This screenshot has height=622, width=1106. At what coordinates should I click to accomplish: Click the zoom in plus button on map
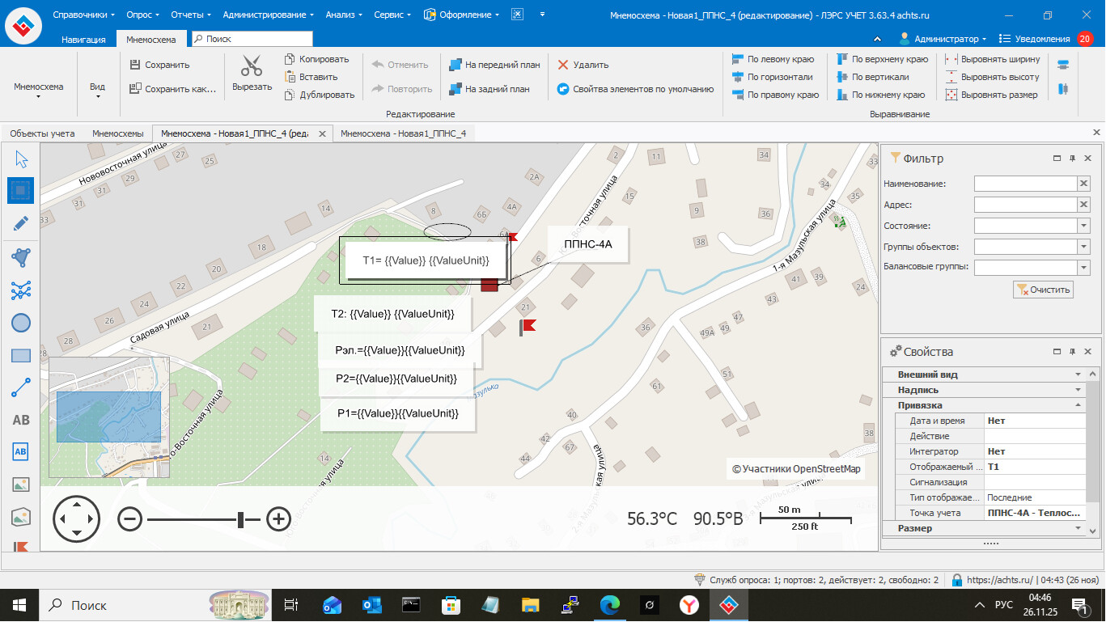[278, 518]
